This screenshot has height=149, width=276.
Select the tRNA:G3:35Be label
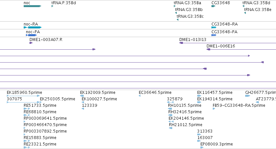click(x=258, y=9)
